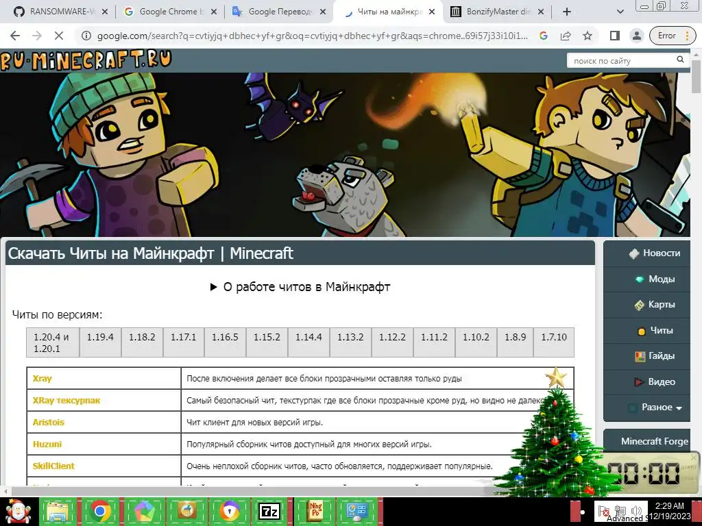This screenshot has height=526, width=702.
Task: Select version tab 1.18.2
Action: [x=142, y=342]
